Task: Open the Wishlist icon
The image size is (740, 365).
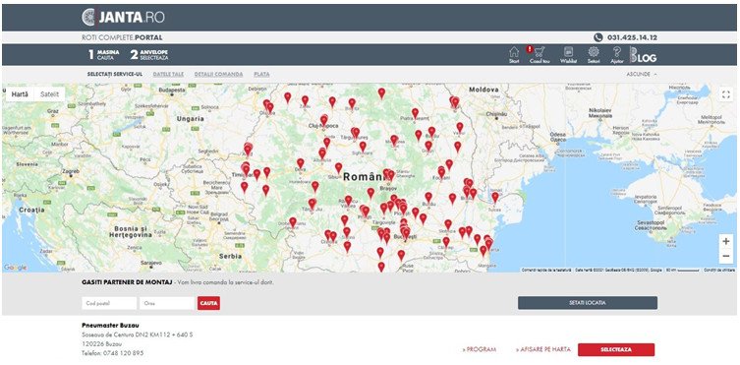Action: click(569, 54)
